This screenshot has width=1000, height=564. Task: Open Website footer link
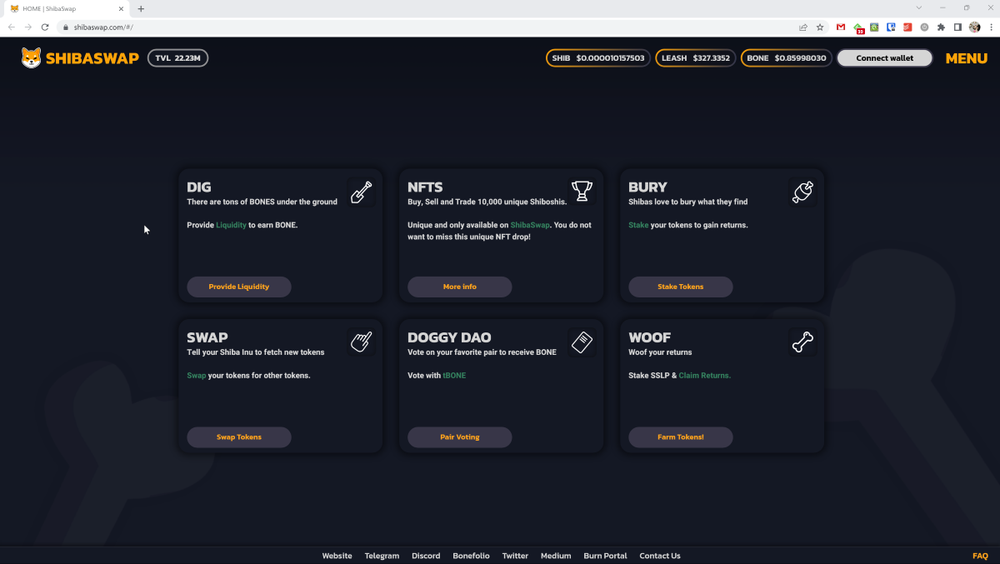[337, 556]
